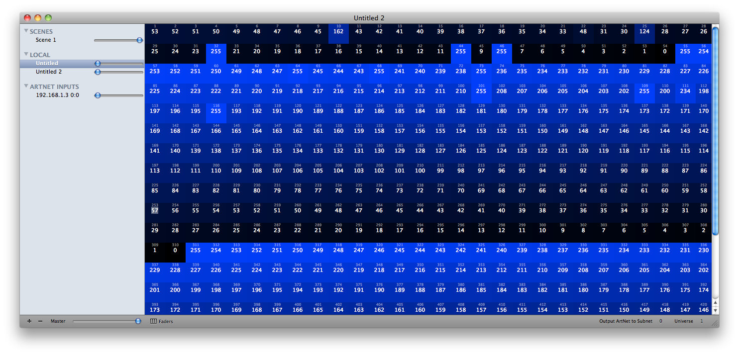Click the scroll up arrow
739x355 pixels.
715,302
